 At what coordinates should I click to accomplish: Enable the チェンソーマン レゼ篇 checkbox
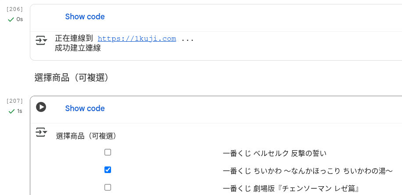pyautogui.click(x=108, y=188)
